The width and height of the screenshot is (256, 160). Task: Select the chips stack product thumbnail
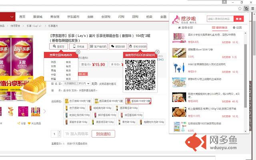click(11, 111)
